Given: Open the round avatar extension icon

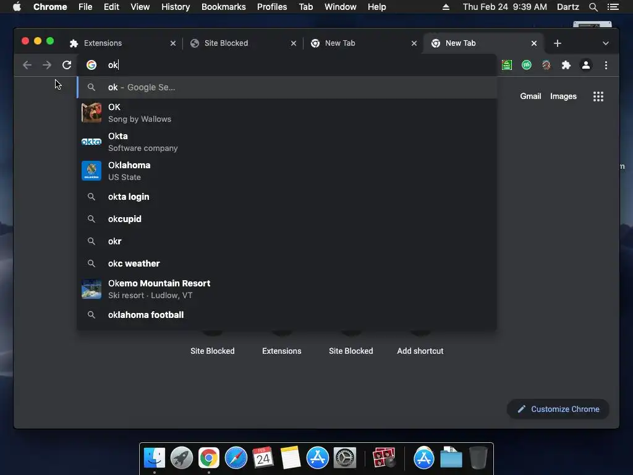Looking at the screenshot, I should click(x=546, y=65).
